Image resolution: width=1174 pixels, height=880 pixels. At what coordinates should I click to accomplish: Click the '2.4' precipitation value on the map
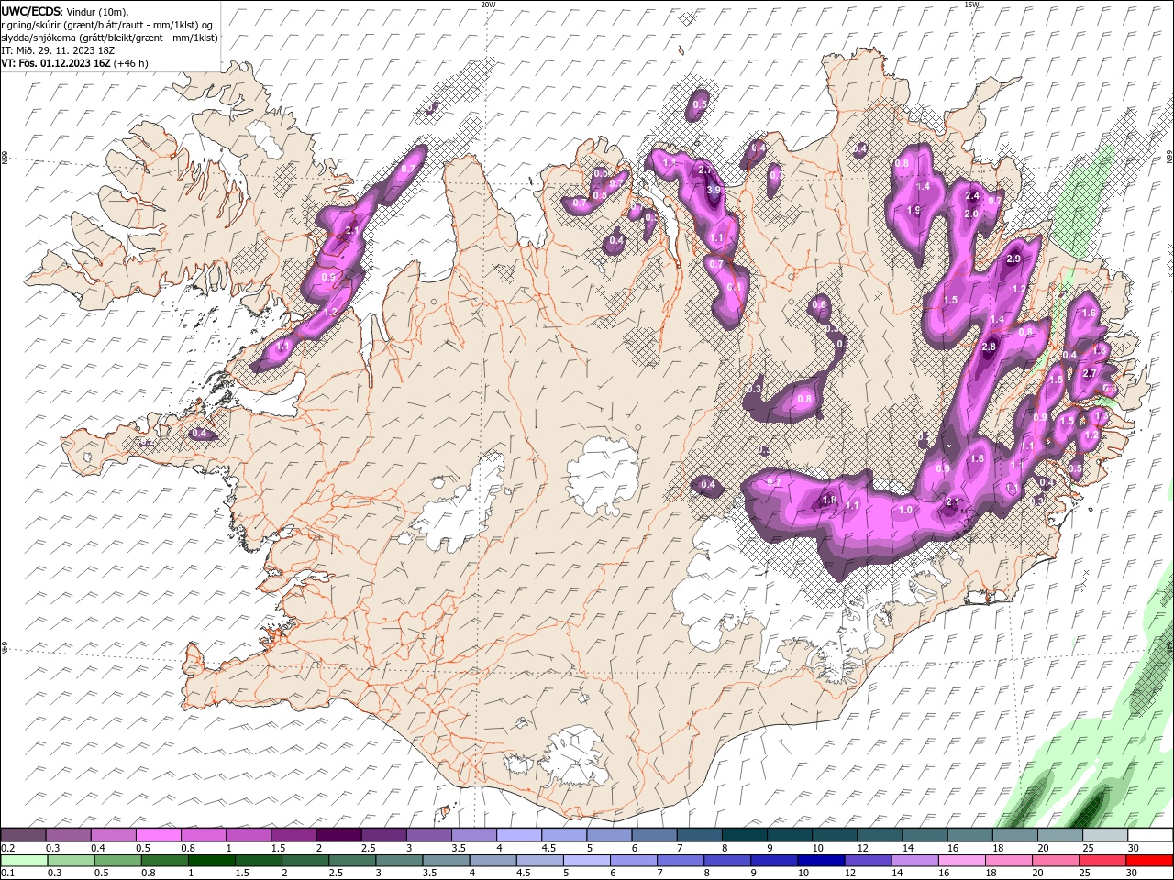click(x=972, y=196)
